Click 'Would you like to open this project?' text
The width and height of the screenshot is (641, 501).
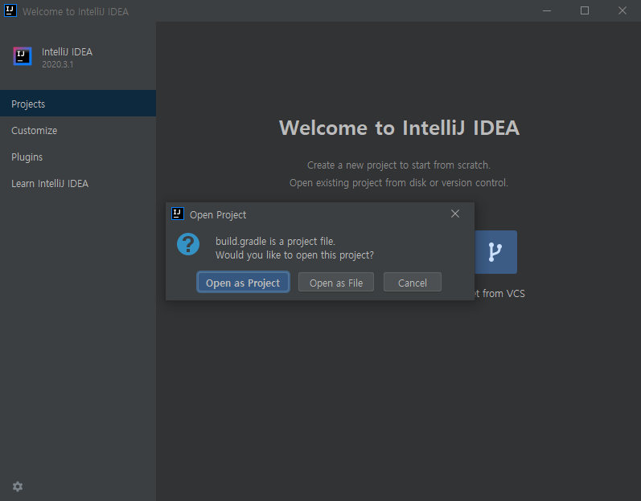coord(294,255)
